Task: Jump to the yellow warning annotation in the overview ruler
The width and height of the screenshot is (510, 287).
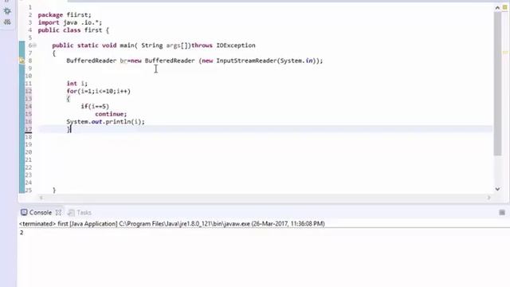Action: pos(504,53)
